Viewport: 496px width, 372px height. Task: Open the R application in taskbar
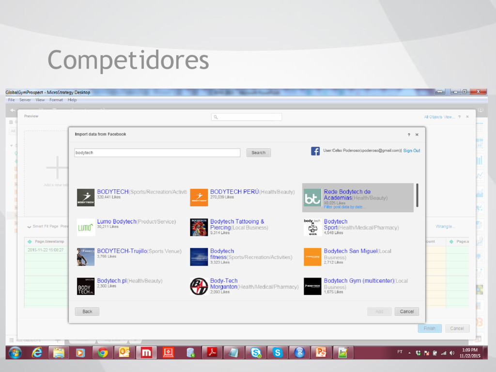(x=299, y=353)
